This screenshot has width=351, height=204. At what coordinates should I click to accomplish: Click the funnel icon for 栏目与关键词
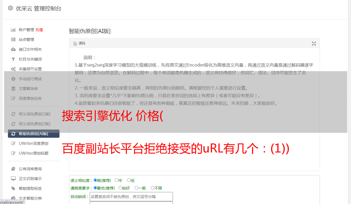13,59
